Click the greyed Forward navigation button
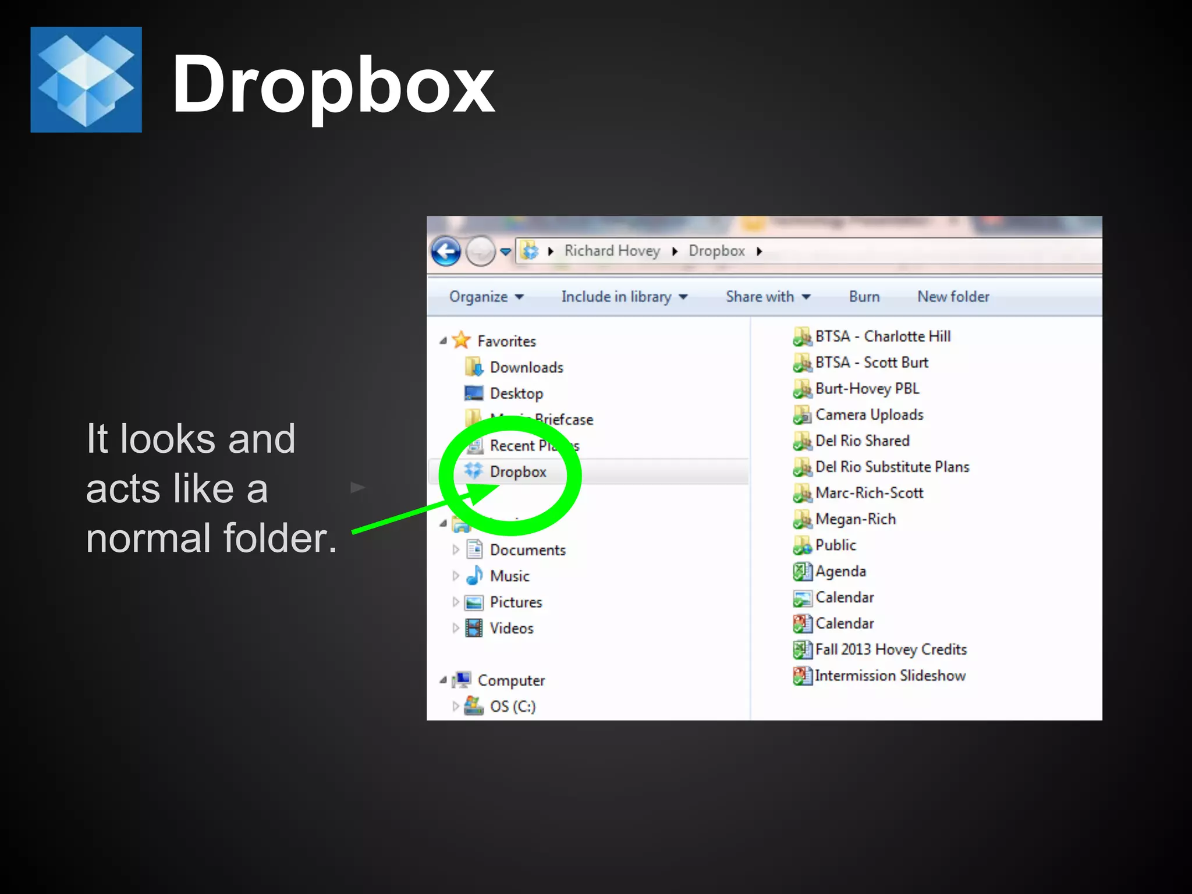This screenshot has width=1192, height=894. [x=480, y=251]
